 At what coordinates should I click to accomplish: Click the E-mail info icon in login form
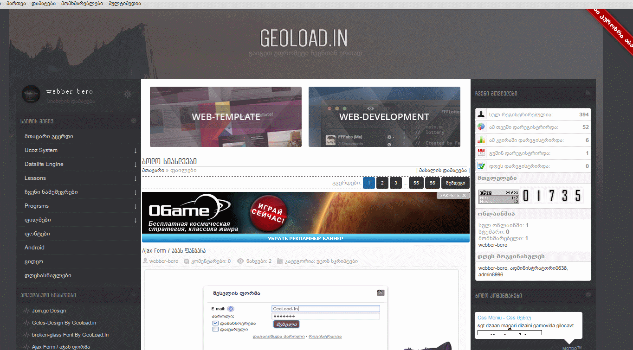click(231, 309)
